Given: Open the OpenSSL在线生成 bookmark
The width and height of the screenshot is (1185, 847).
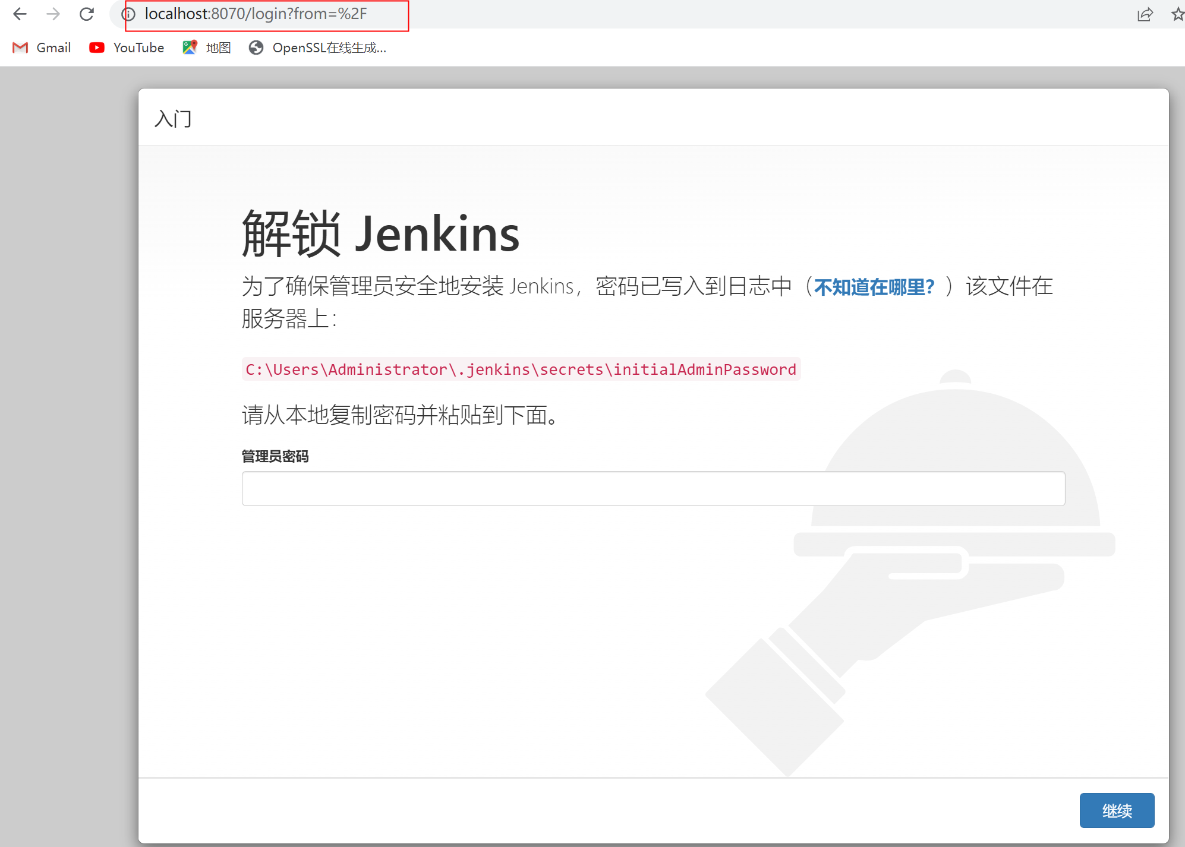Looking at the screenshot, I should point(256,48).
